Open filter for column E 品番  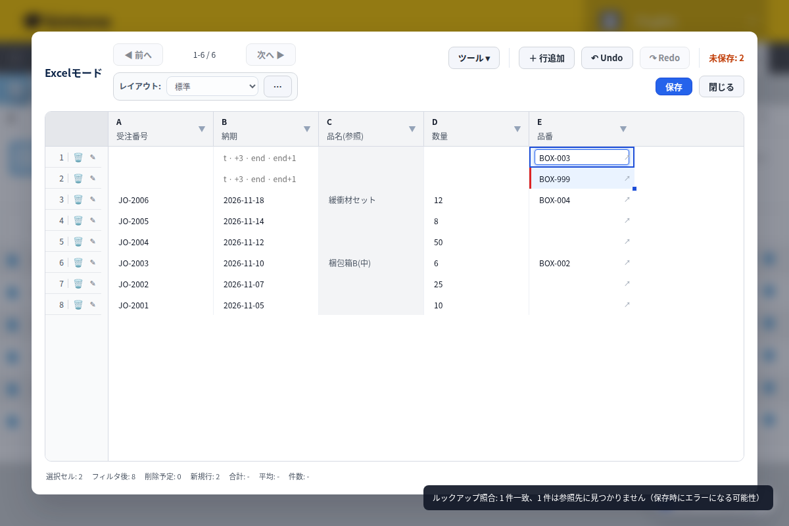(x=623, y=129)
